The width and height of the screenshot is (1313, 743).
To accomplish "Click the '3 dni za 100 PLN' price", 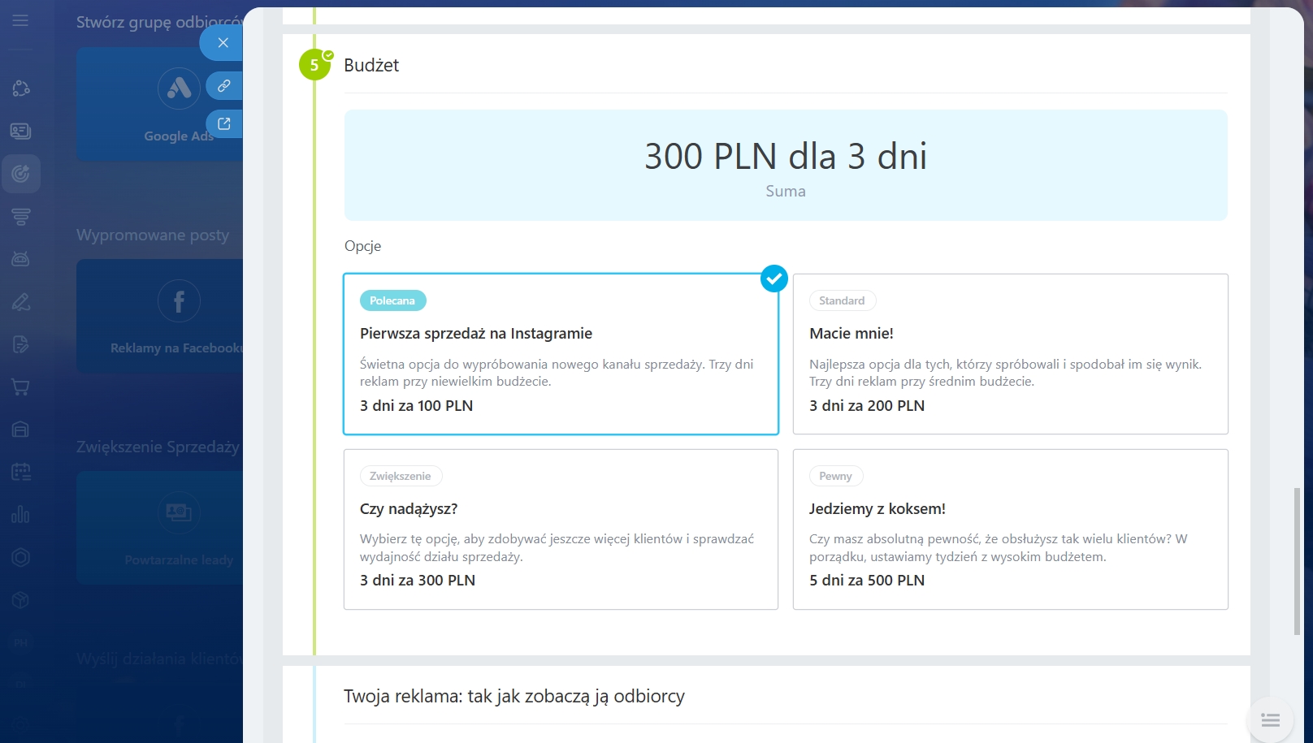I will pyautogui.click(x=416, y=406).
